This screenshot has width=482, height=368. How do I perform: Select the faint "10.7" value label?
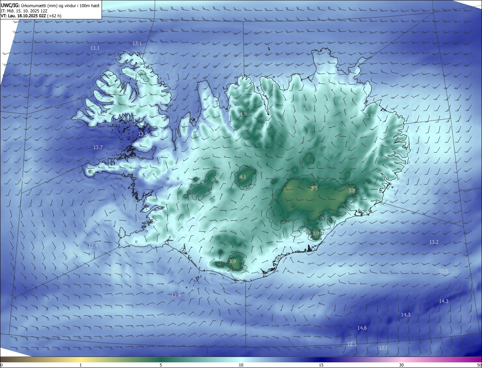tap(74, 253)
